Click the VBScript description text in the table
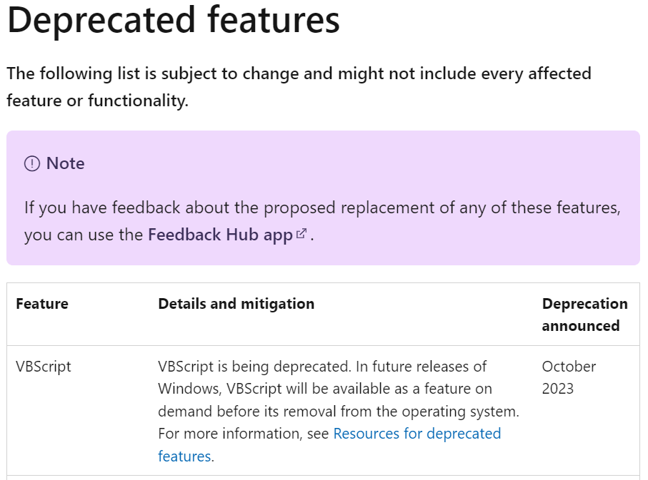 pos(339,411)
